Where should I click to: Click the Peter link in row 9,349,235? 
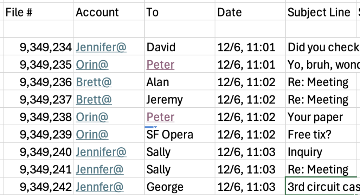160,65
